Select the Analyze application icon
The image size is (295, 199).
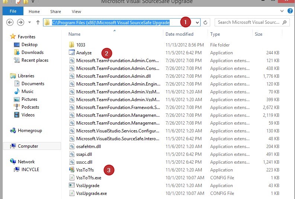72,52
